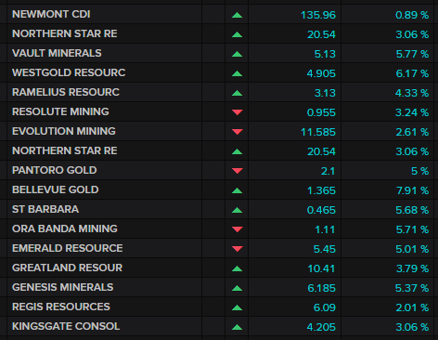
Task: Select the 2.01 % Regis Resources change
Action: pyautogui.click(x=412, y=307)
